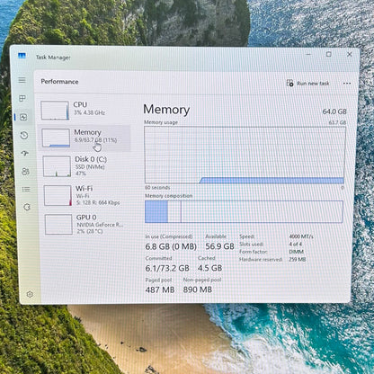Screen dimensions: 374x374
Task: Open the Services sidebar icon
Action: pos(27,207)
